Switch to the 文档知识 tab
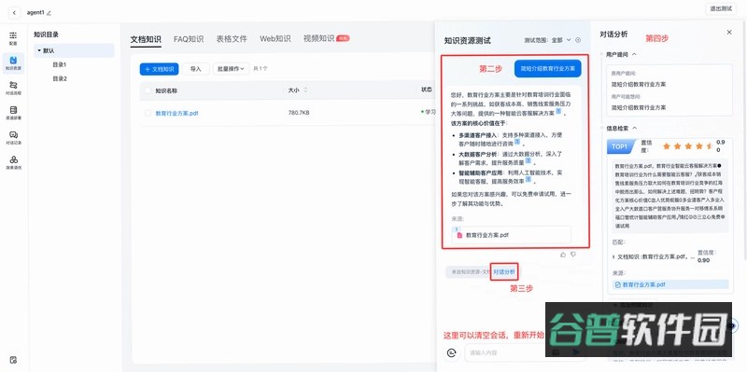This screenshot has width=747, height=372. pyautogui.click(x=146, y=39)
